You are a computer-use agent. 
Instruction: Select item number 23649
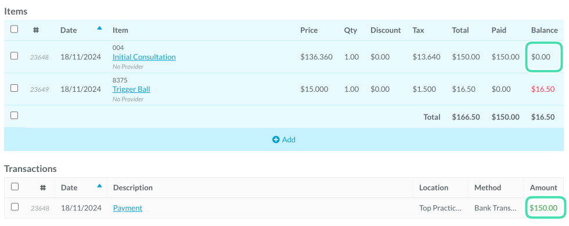(x=39, y=89)
